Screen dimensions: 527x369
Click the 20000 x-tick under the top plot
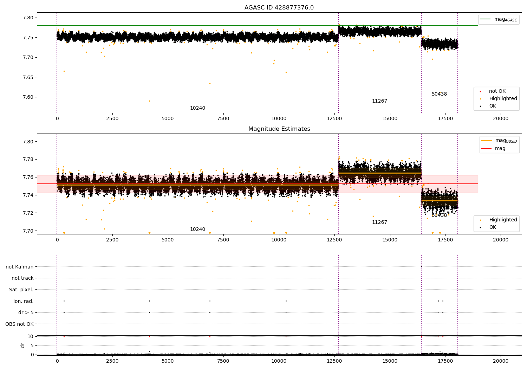click(x=501, y=118)
